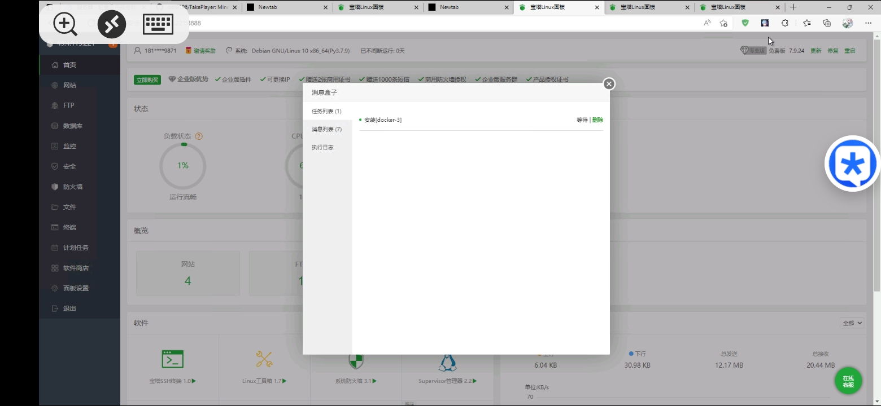Click the 等待 status of the docker task
Image resolution: width=881 pixels, height=406 pixels.
[x=582, y=120]
